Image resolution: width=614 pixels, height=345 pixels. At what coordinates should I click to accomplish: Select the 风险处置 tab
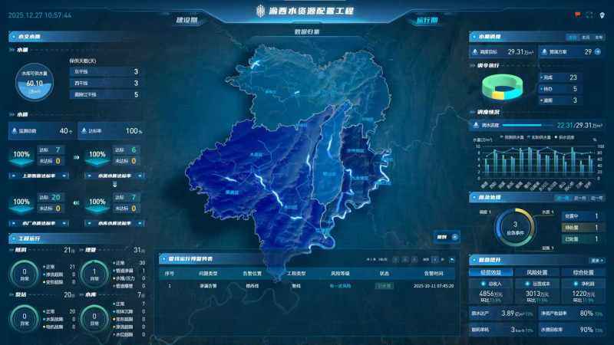pos(536,271)
